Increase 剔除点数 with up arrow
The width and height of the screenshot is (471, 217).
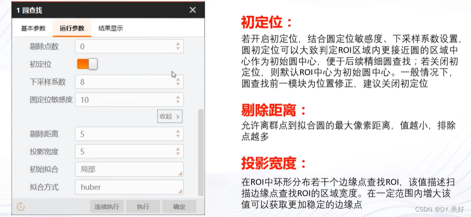178,44
